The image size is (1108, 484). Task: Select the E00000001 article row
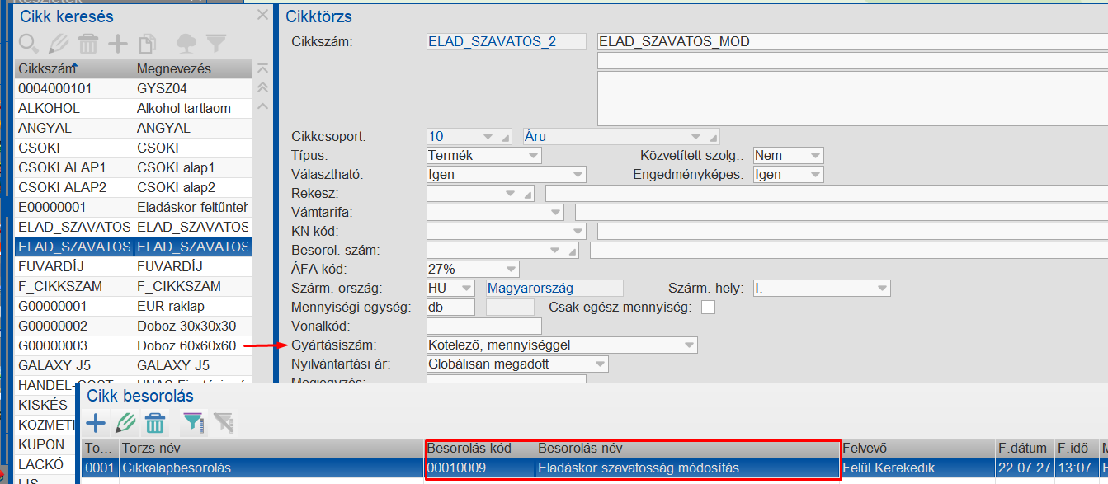(134, 207)
